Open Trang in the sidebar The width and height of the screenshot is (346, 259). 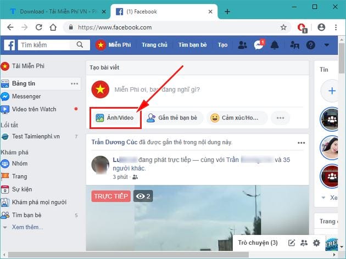(x=14, y=176)
